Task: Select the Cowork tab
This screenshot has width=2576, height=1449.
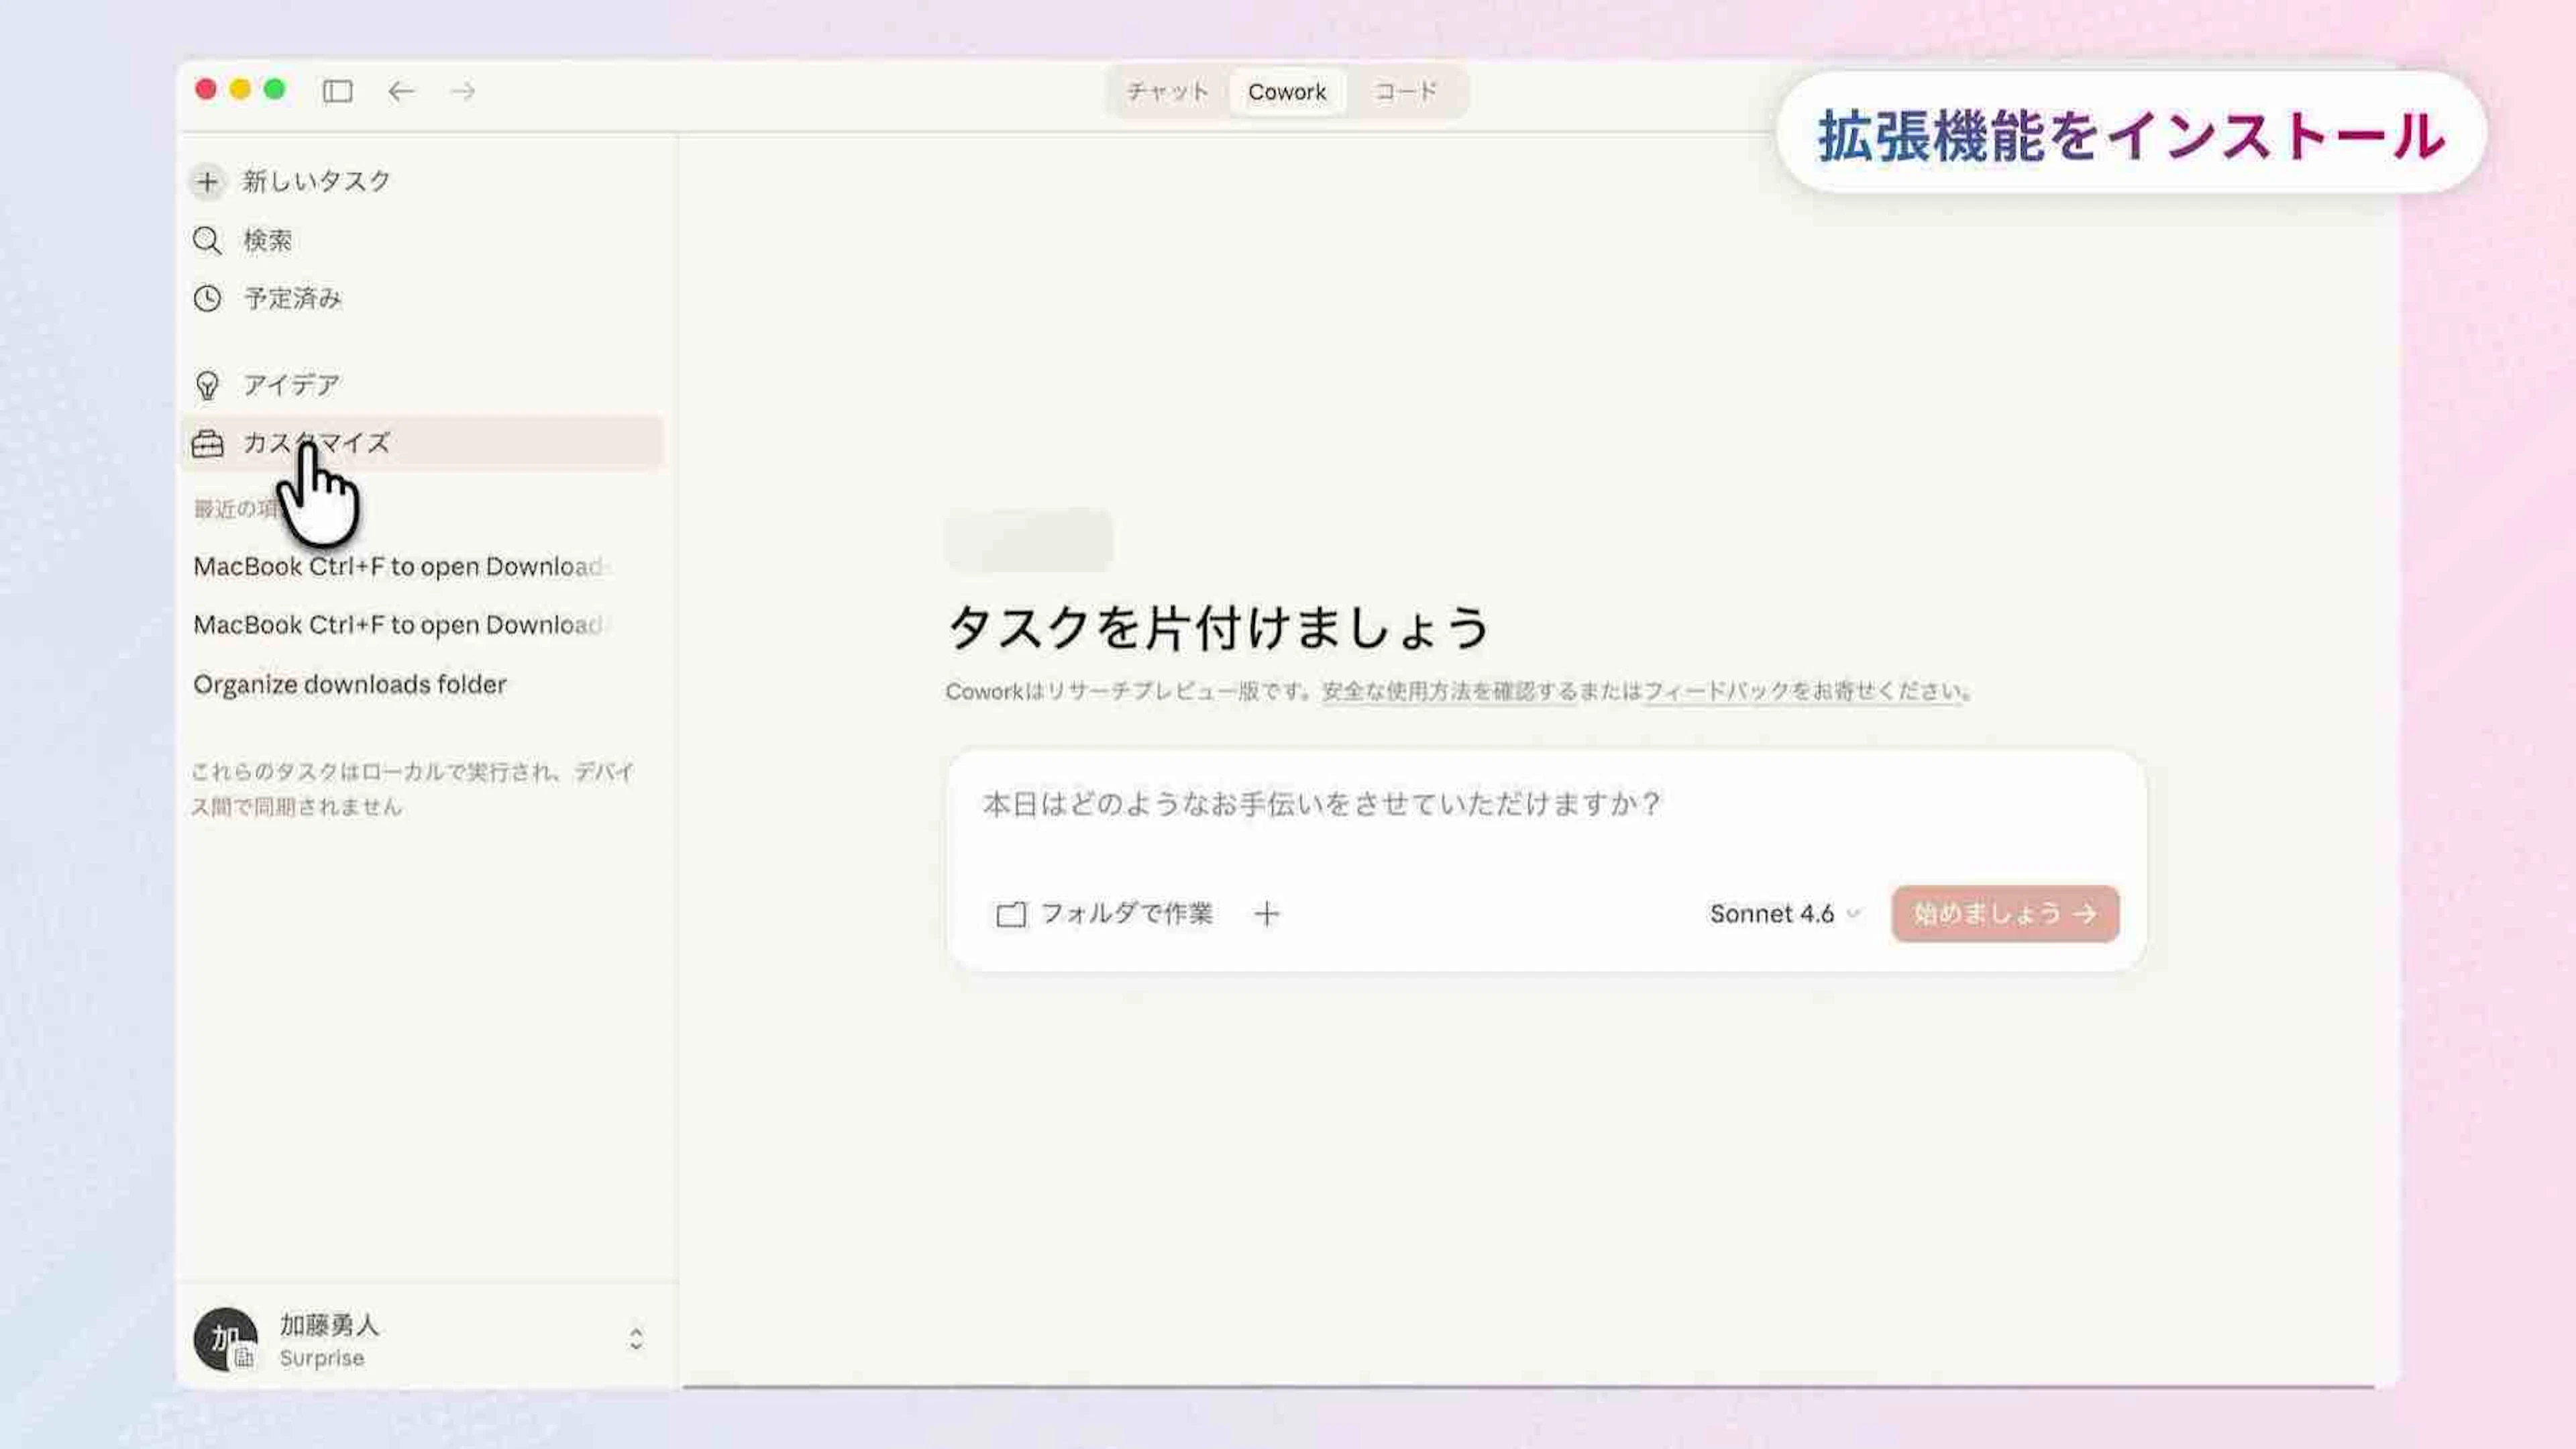Action: (x=1286, y=92)
